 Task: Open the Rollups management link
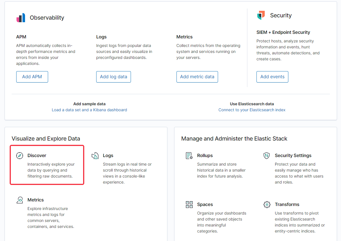205,156
